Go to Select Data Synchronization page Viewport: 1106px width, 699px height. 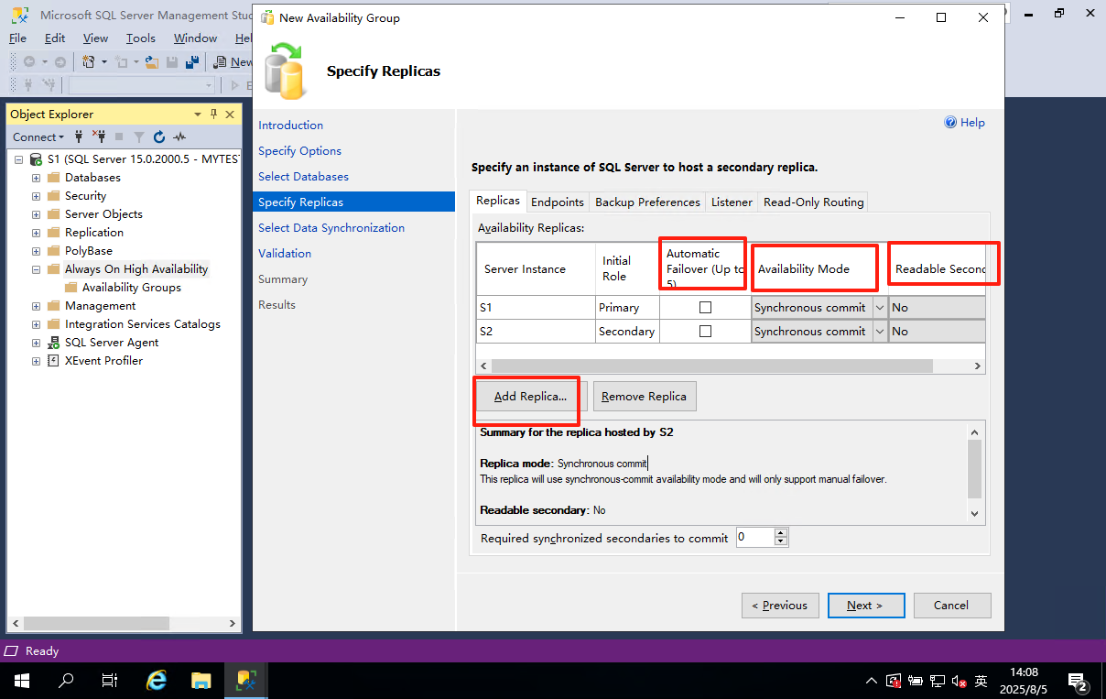(331, 227)
